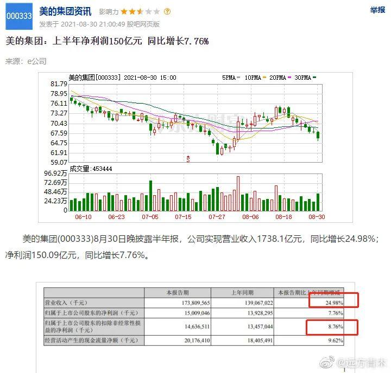Click the 营业收入（千元） row label
The width and height of the screenshot is (391, 373).
[66, 303]
